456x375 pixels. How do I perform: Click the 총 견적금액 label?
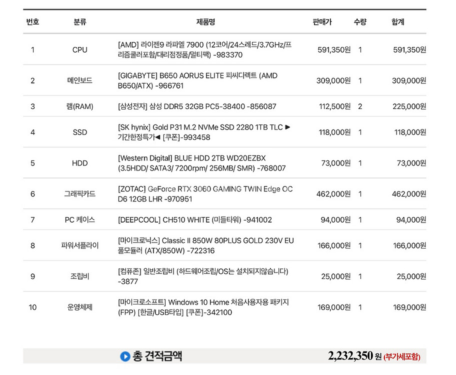coord(157,356)
